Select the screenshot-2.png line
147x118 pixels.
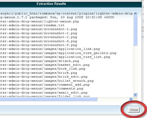(38, 33)
